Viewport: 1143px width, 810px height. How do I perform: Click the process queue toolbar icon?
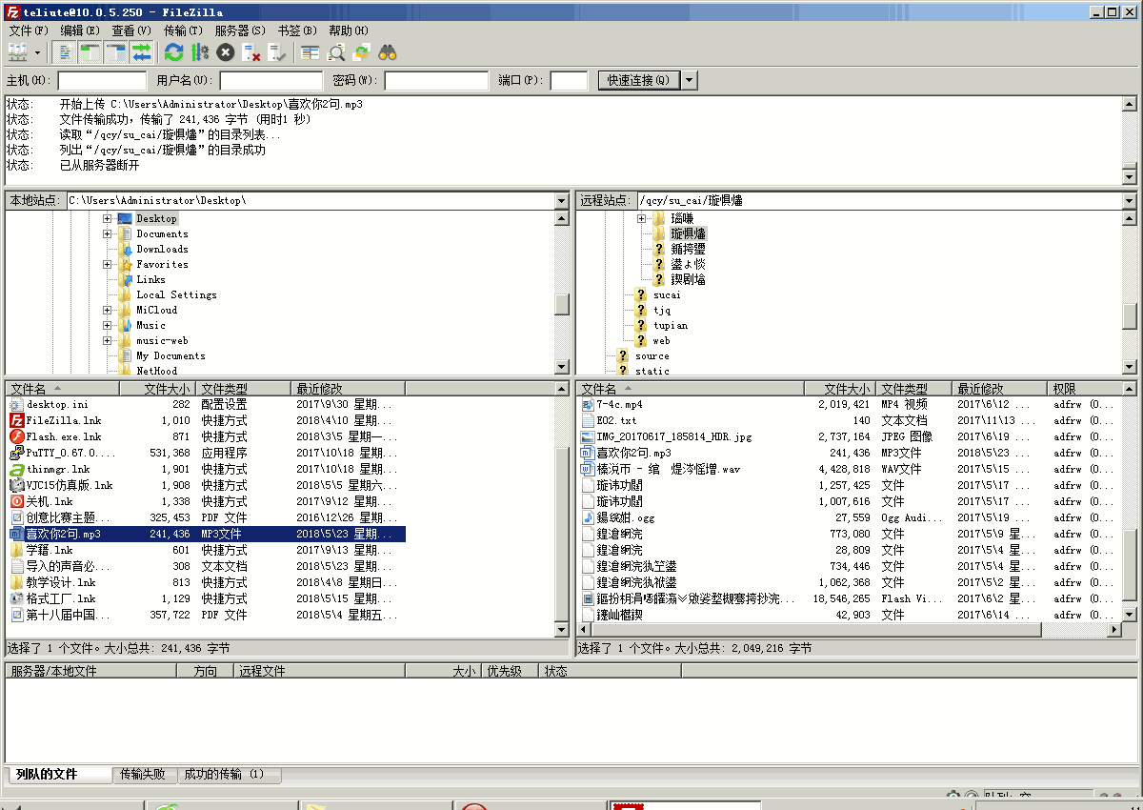point(199,52)
